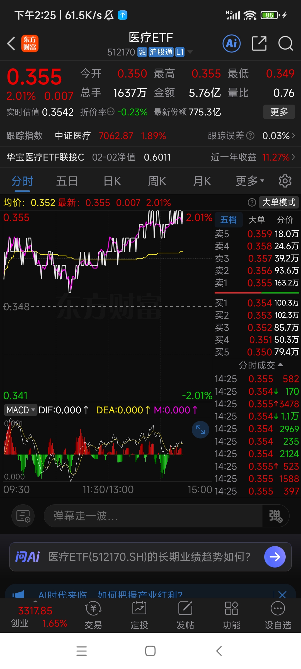Share the page via export icon
301x669 pixels.
[259, 43]
